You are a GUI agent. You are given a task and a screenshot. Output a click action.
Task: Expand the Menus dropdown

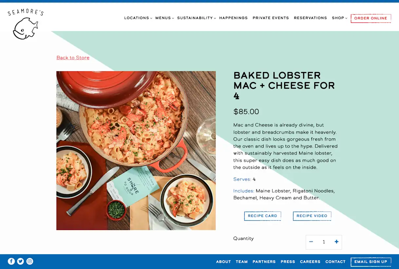tap(165, 18)
